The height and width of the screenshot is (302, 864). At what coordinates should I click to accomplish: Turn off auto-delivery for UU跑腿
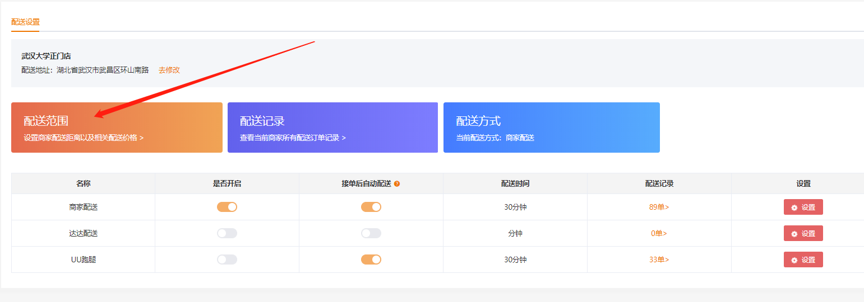(x=371, y=259)
